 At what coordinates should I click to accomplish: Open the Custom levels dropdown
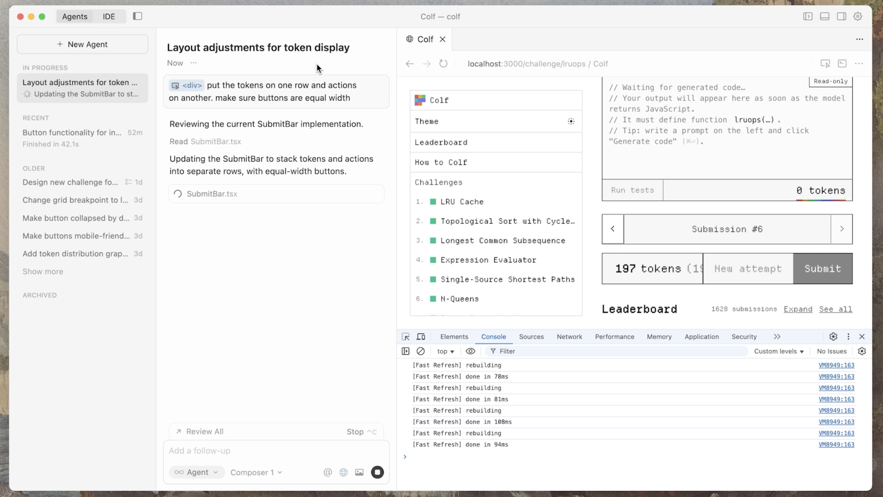(779, 351)
